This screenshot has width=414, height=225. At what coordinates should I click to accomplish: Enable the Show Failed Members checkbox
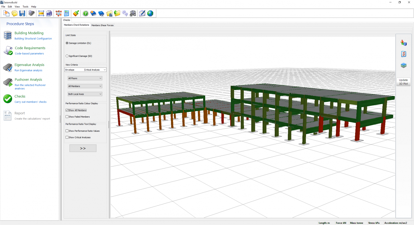click(x=67, y=117)
